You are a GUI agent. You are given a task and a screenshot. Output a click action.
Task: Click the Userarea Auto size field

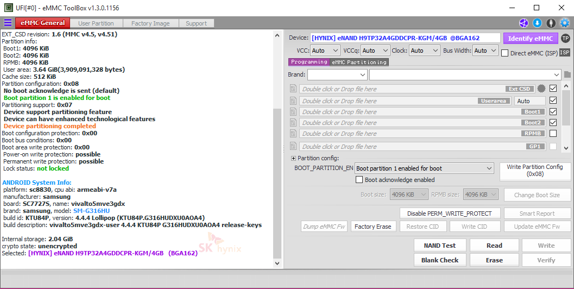[529, 100]
